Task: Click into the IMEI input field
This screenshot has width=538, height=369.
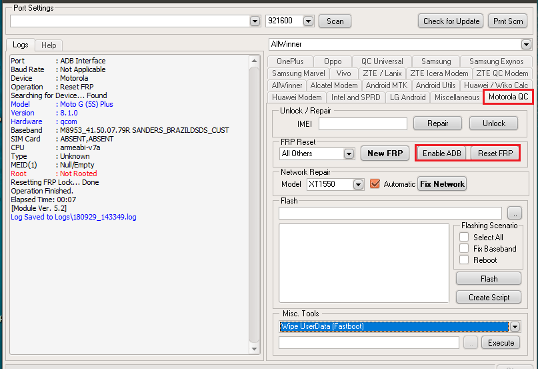Action: [363, 123]
